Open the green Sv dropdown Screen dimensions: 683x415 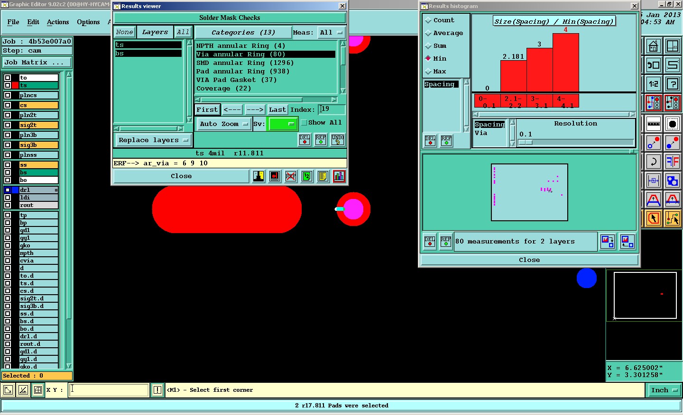(283, 124)
